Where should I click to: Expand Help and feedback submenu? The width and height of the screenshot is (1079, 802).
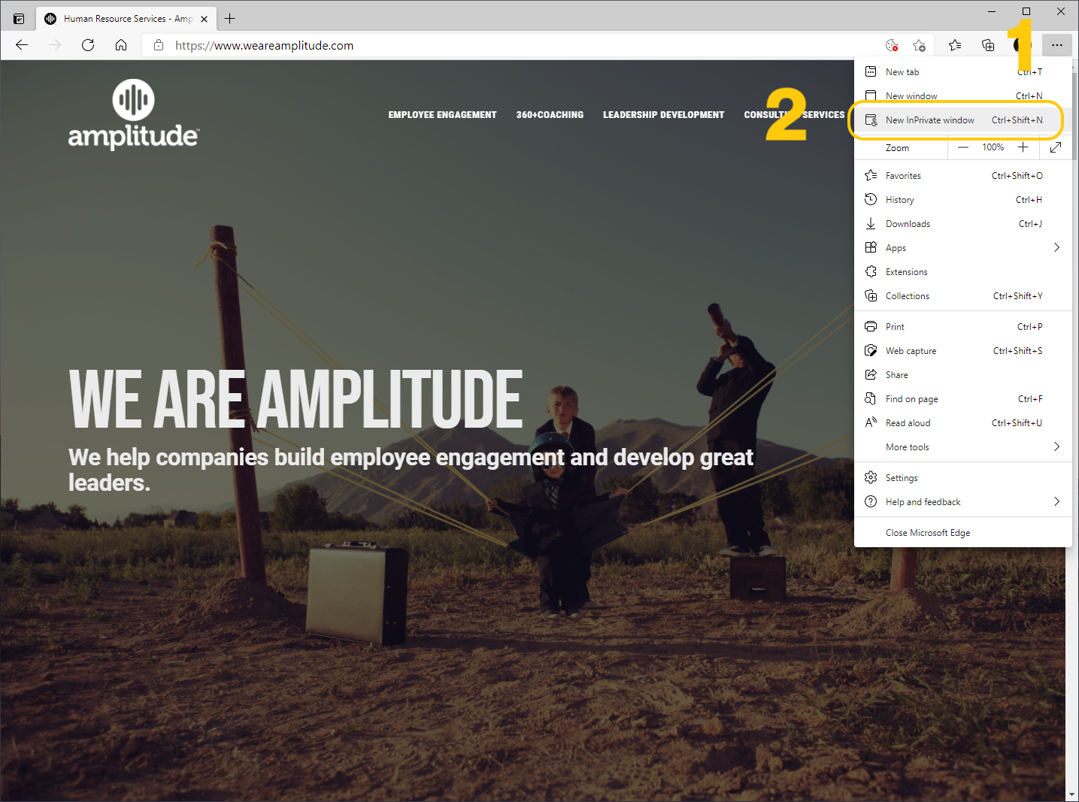click(962, 501)
